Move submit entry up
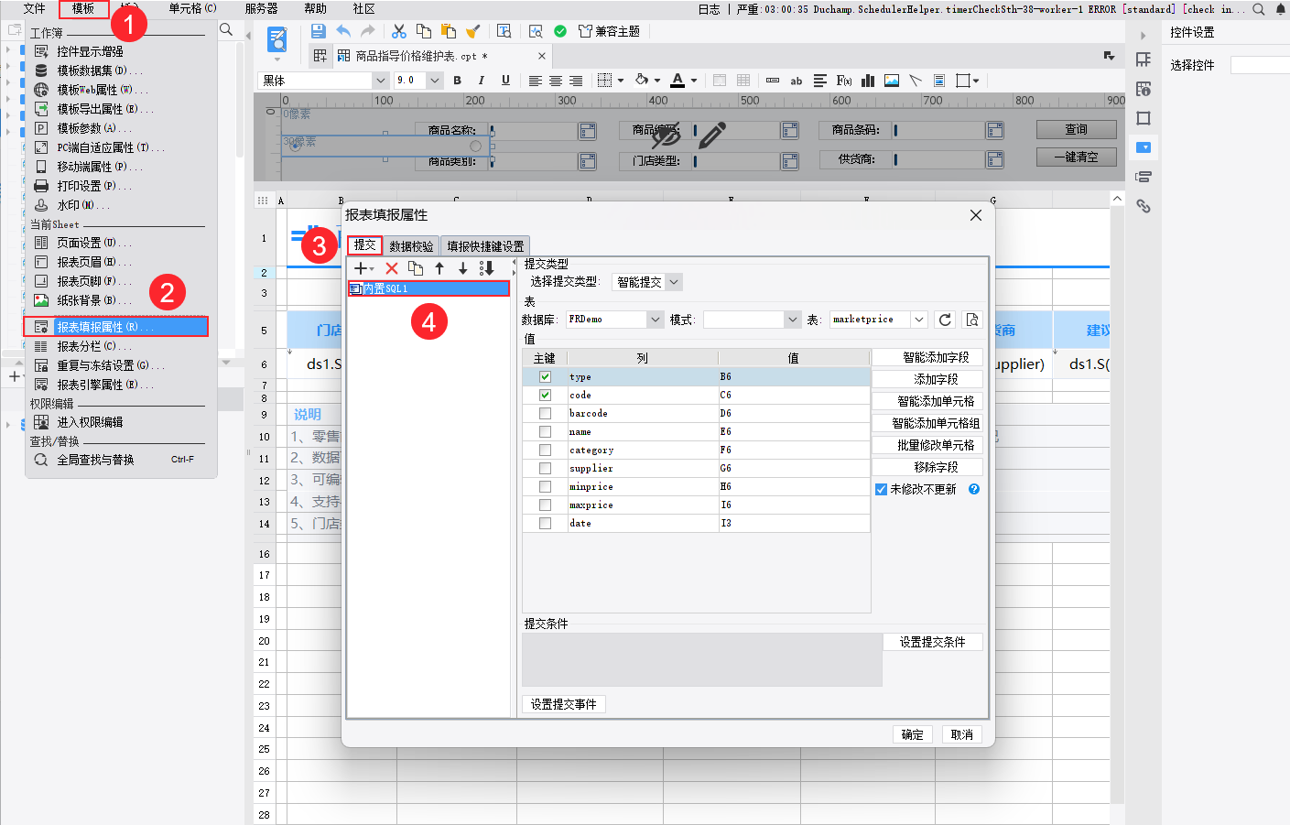The height and width of the screenshot is (825, 1290). 439,268
